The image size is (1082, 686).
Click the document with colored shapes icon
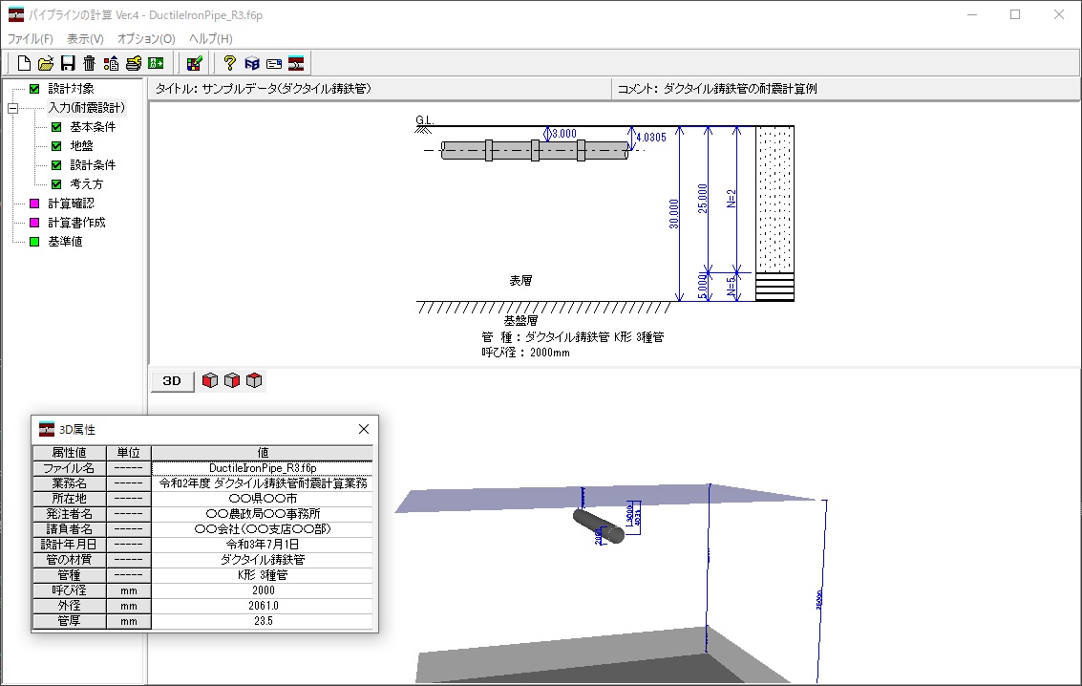(x=111, y=63)
